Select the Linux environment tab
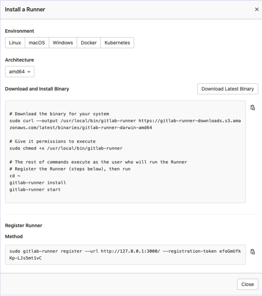 (x=15, y=43)
